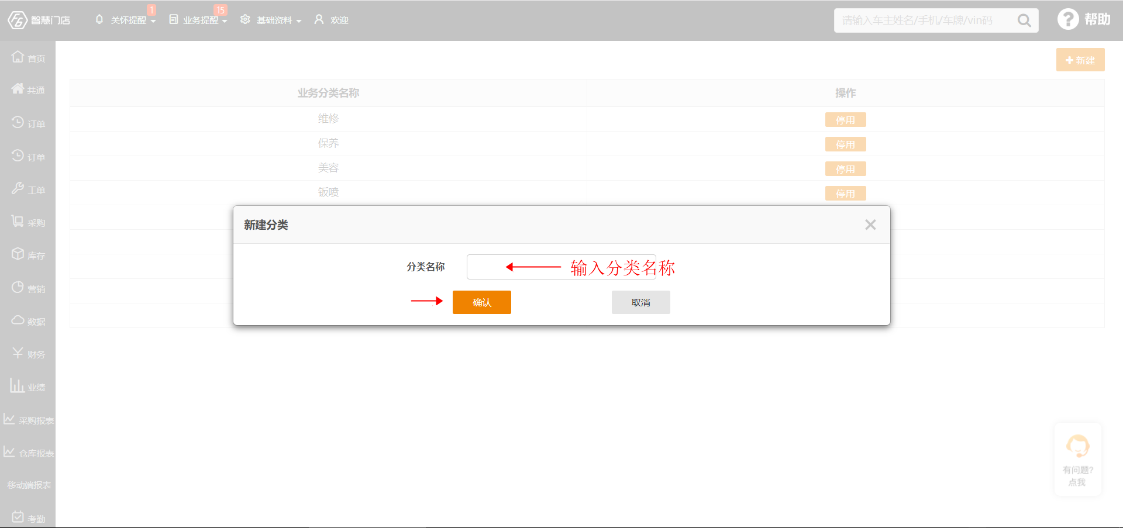Select the 保养 category name cell
This screenshot has width=1123, height=528.
(328, 143)
